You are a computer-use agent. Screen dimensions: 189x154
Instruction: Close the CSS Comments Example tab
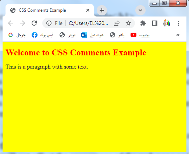click(88, 10)
